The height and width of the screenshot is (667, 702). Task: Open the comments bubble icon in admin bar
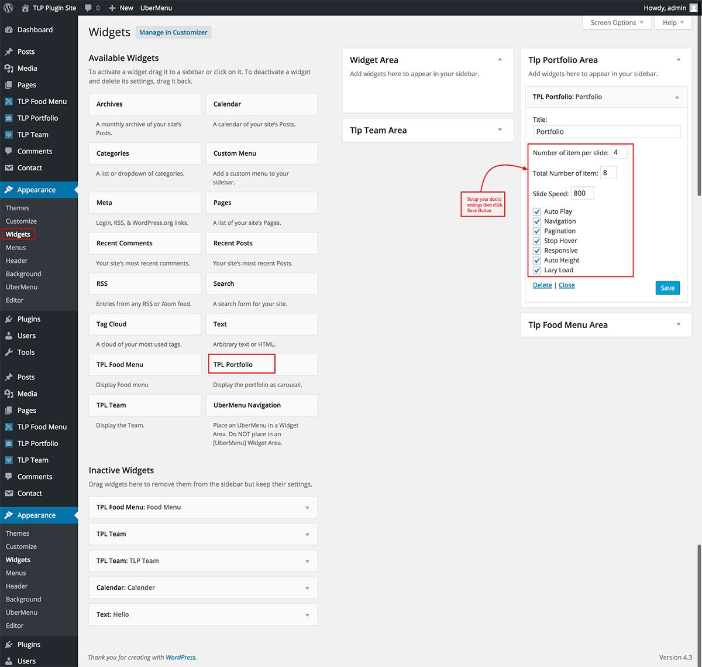[88, 8]
